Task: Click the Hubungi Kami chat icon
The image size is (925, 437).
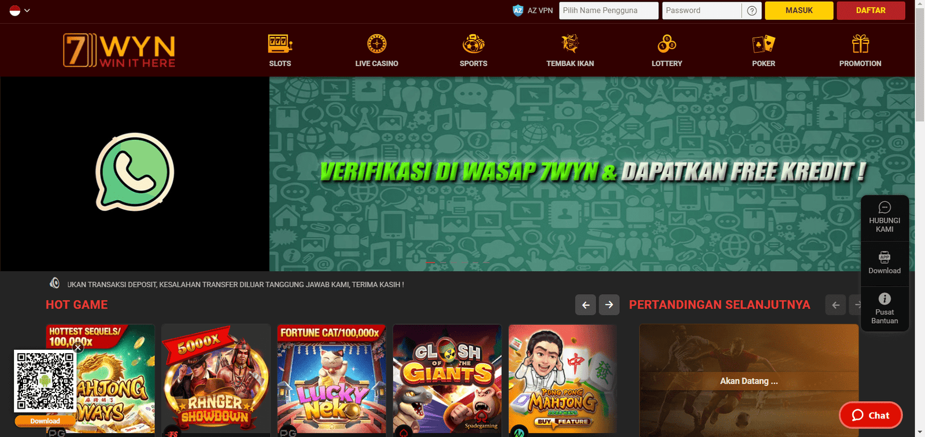Action: (x=885, y=208)
